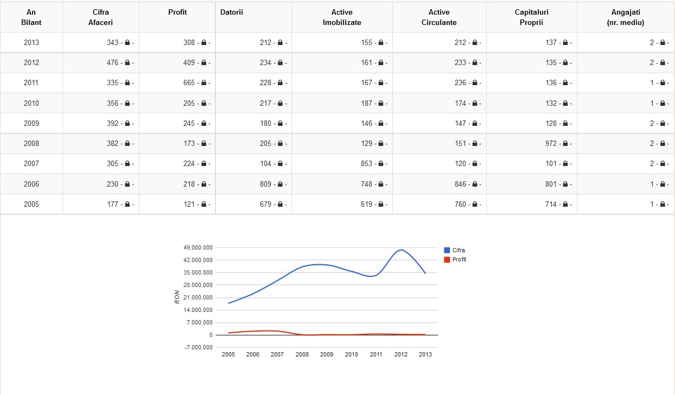The image size is (675, 395).
Task: Click the 2012 peak on blue Cifra line
Action: coord(400,250)
